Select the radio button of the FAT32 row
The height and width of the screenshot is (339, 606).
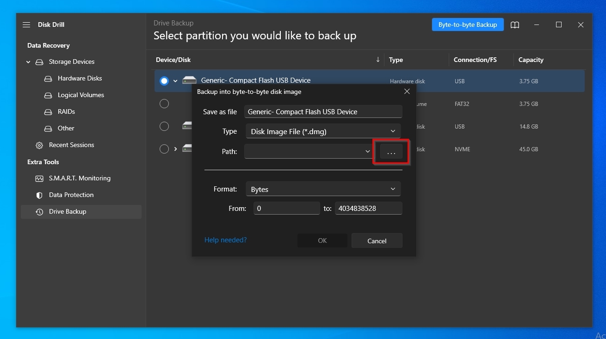164,104
